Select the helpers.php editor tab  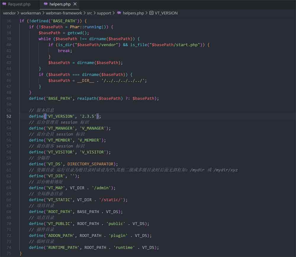(x=60, y=4)
